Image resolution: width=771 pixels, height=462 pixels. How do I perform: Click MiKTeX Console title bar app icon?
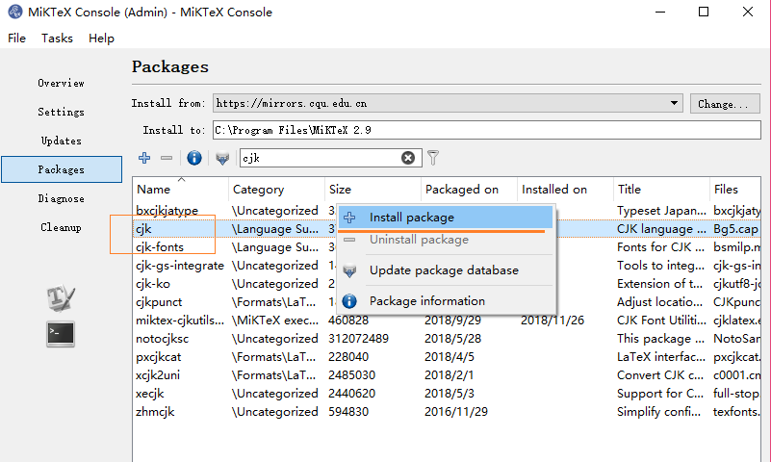tap(15, 12)
